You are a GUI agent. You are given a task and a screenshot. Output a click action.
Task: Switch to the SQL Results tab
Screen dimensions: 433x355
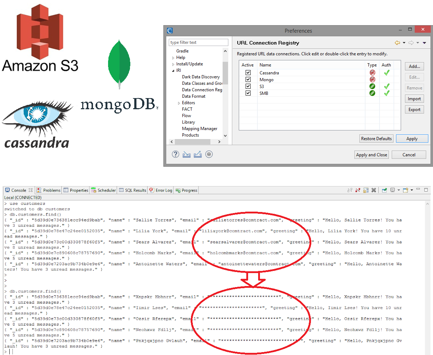[133, 190]
